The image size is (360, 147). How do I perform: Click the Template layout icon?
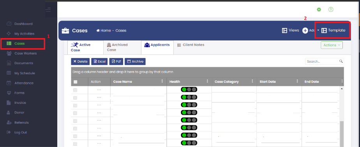[x=324, y=30]
